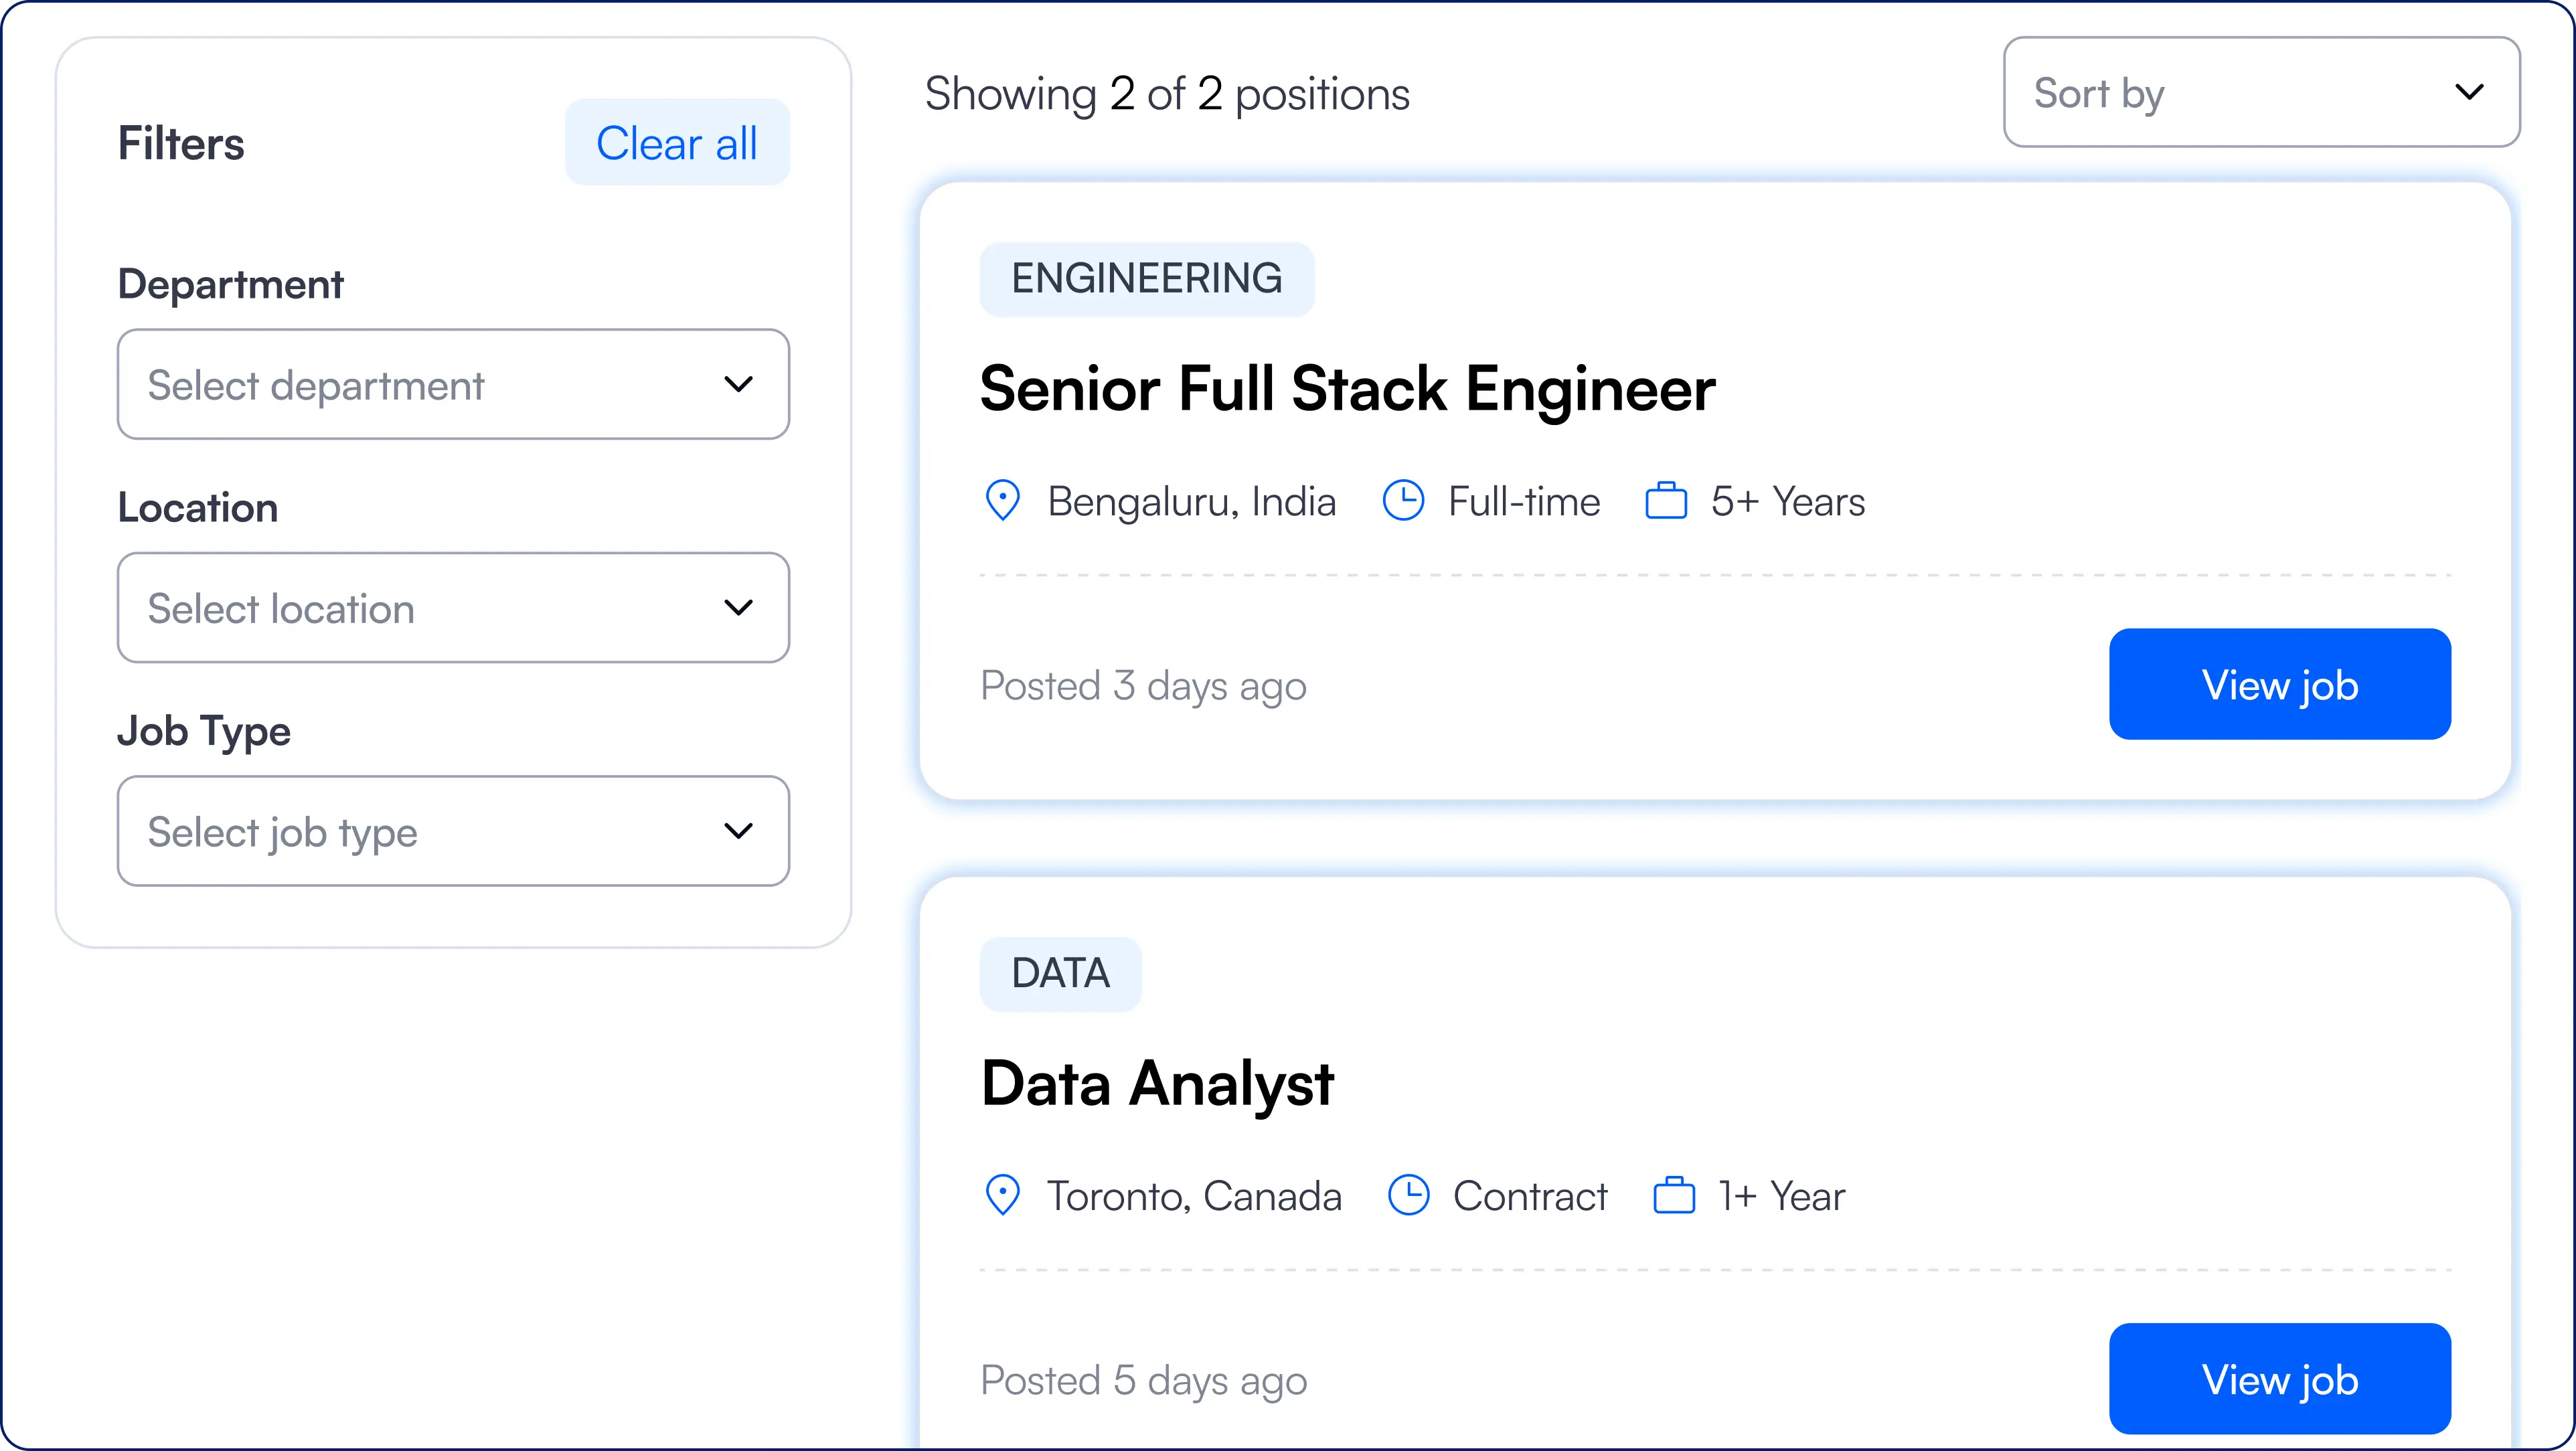Click chevron arrow in Select location box
The image size is (2576, 1451).
738,607
